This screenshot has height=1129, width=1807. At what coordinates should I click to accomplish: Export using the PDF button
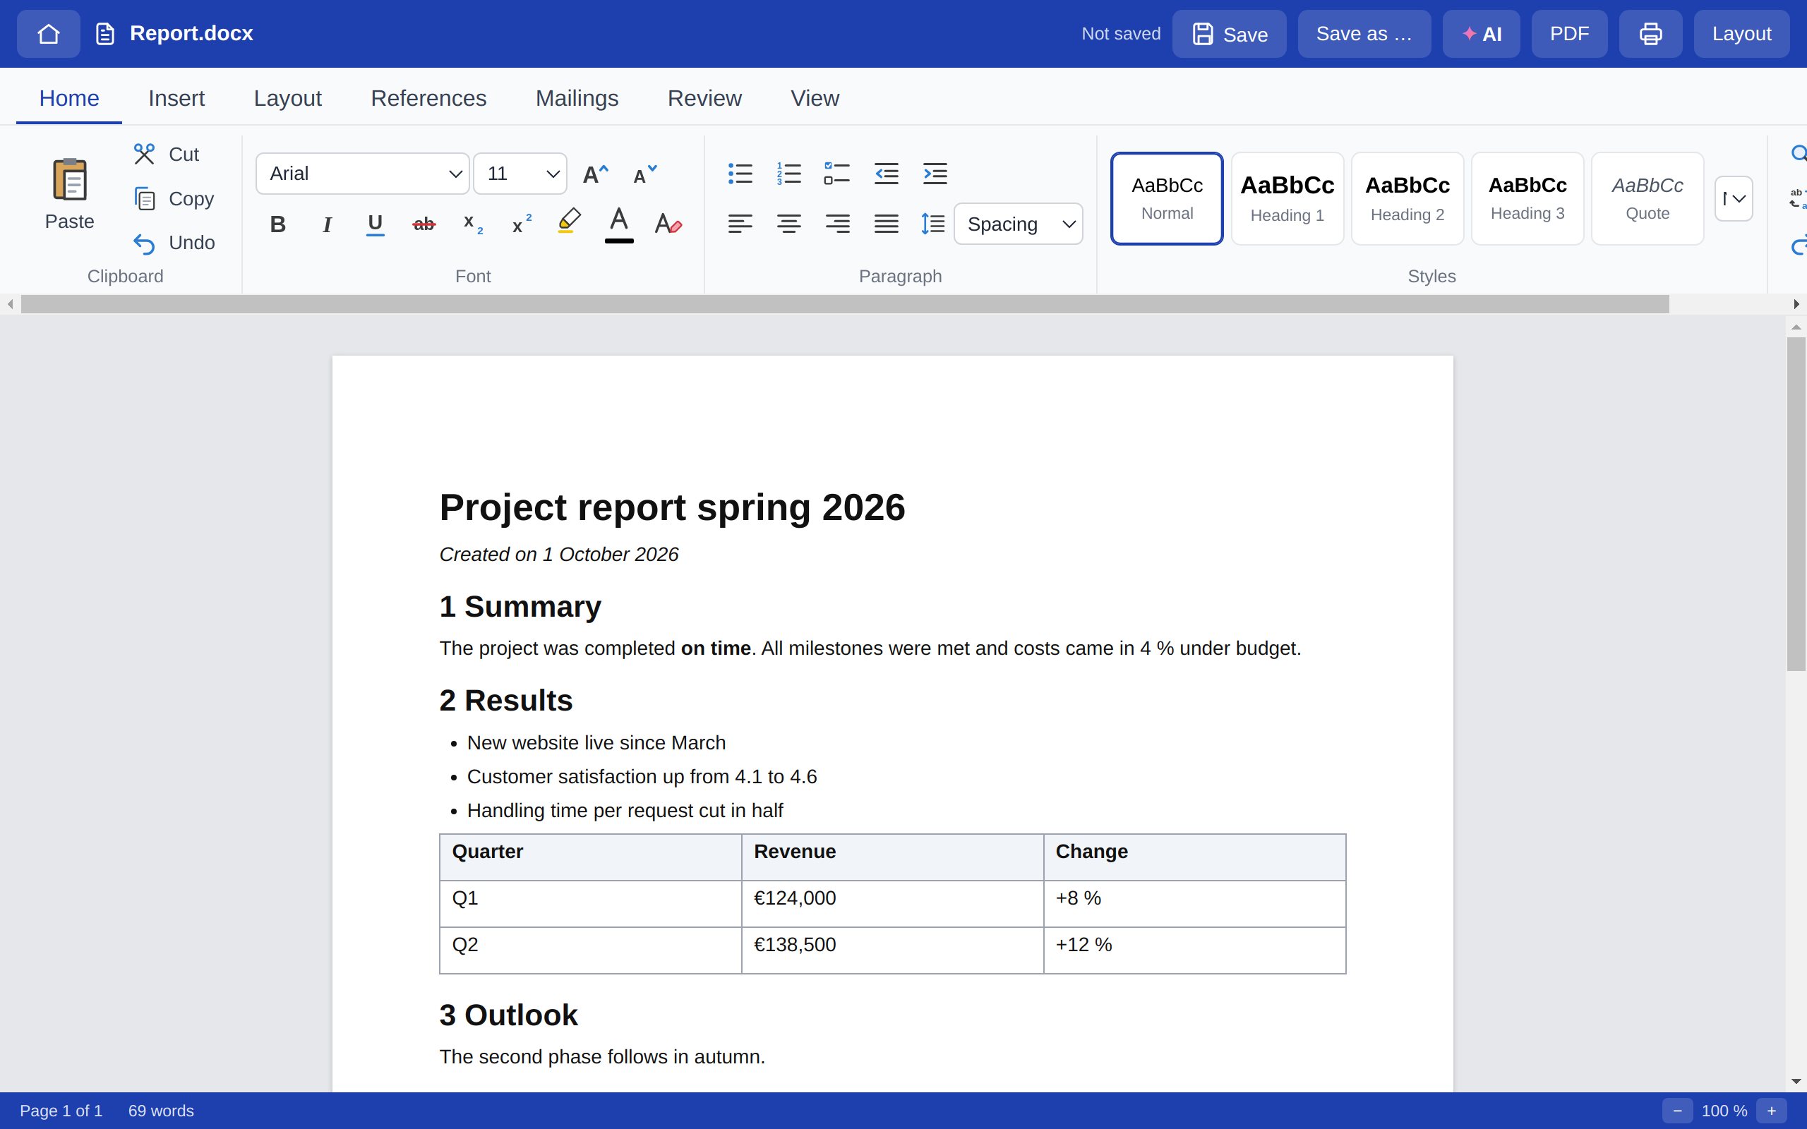click(x=1570, y=34)
